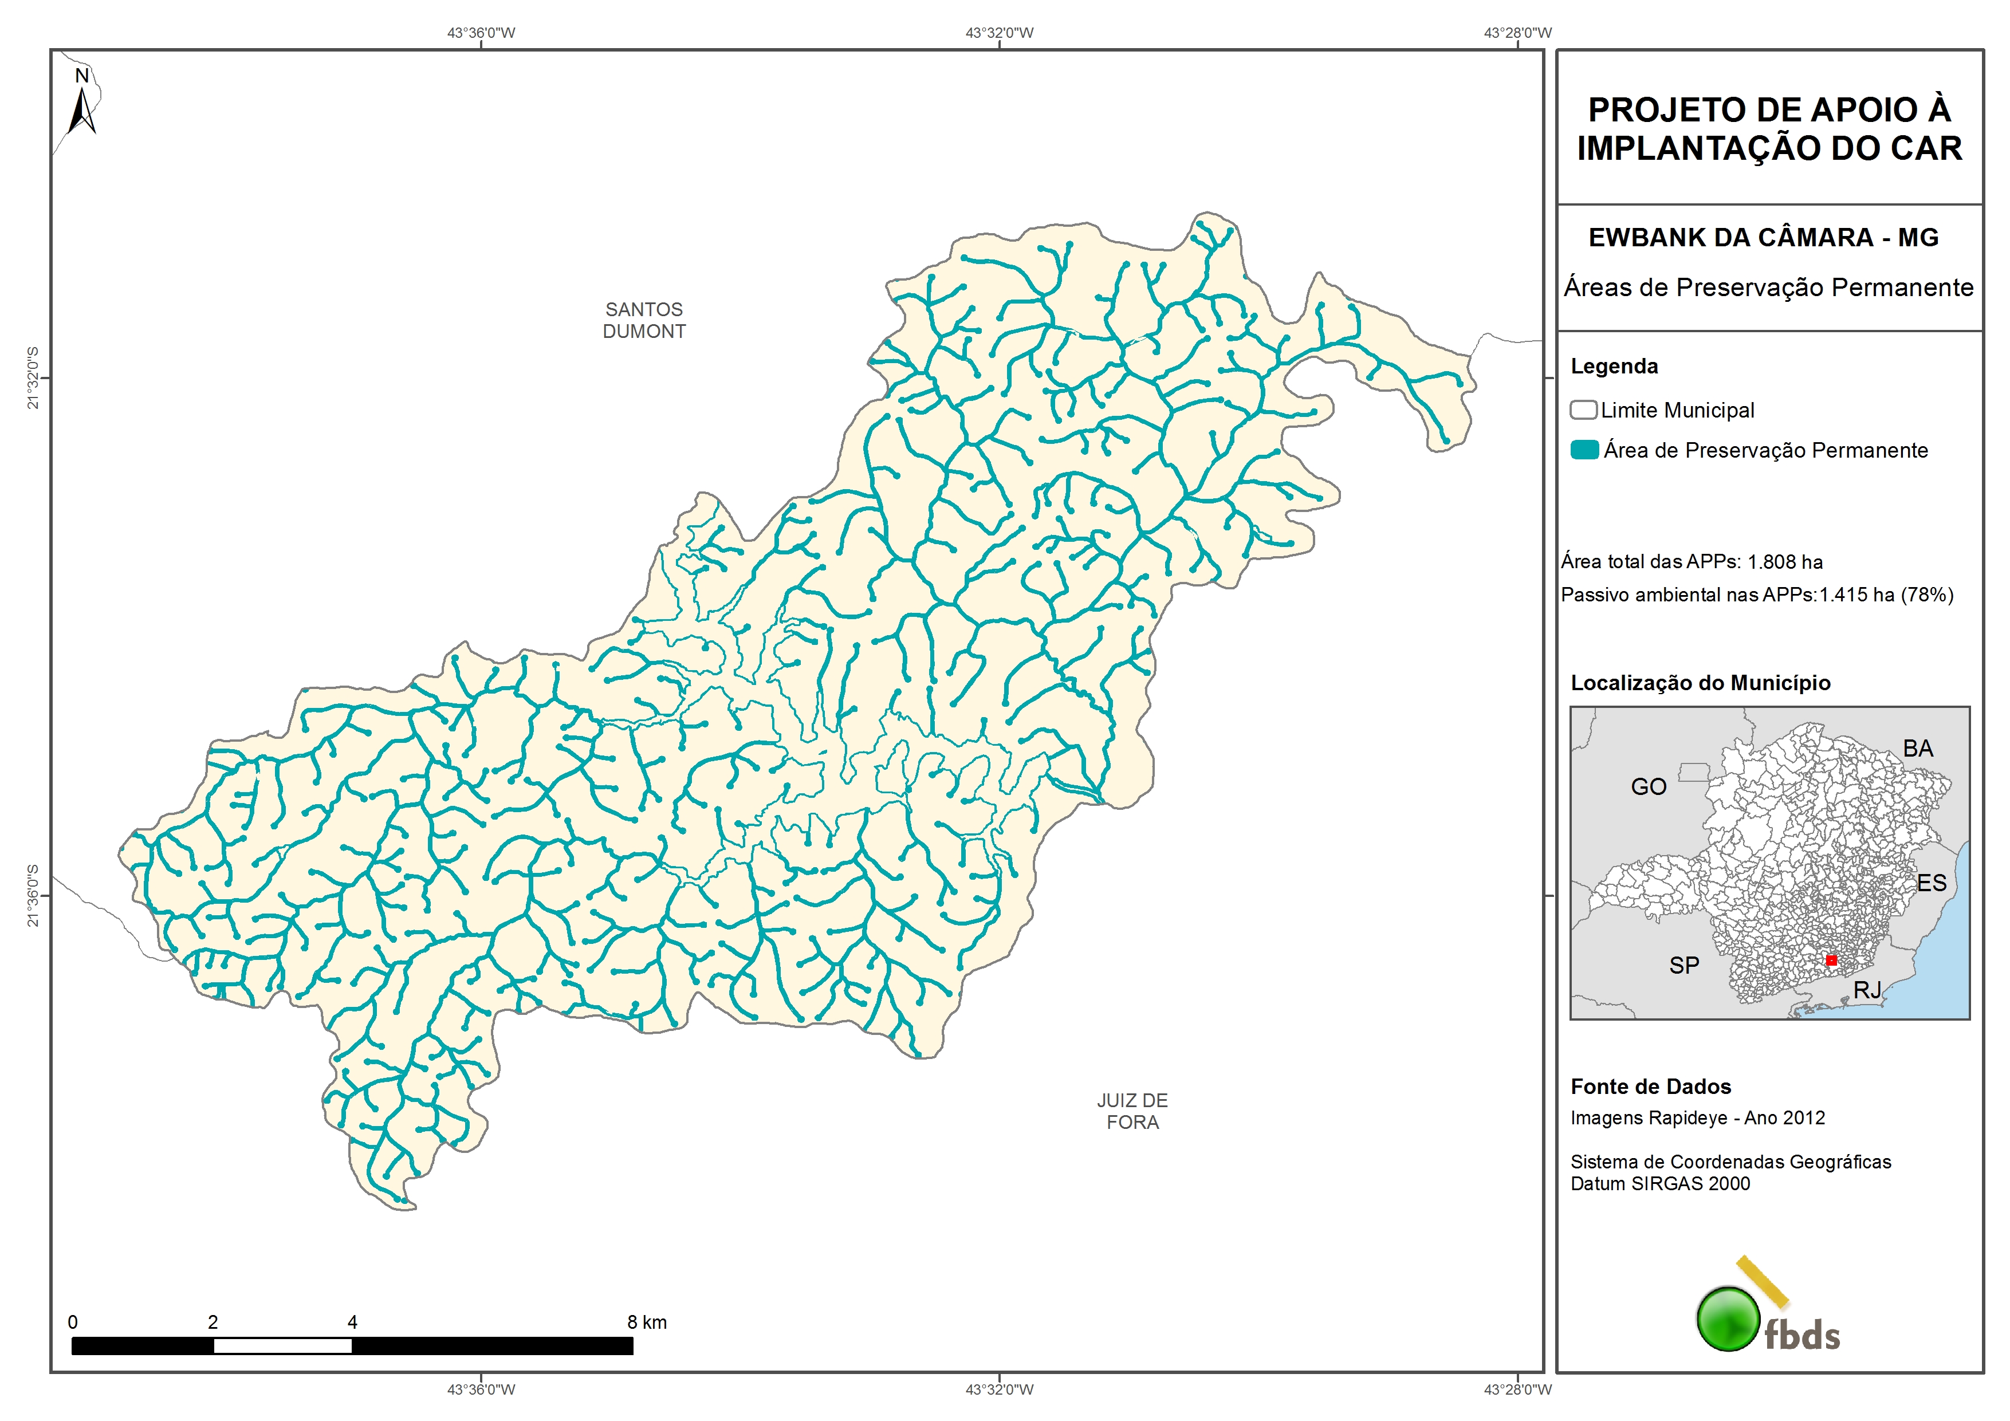Click the JUIZ DE FORA map label

coord(1132,1111)
